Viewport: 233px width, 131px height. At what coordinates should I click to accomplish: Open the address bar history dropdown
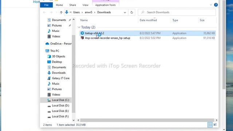click(x=125, y=12)
